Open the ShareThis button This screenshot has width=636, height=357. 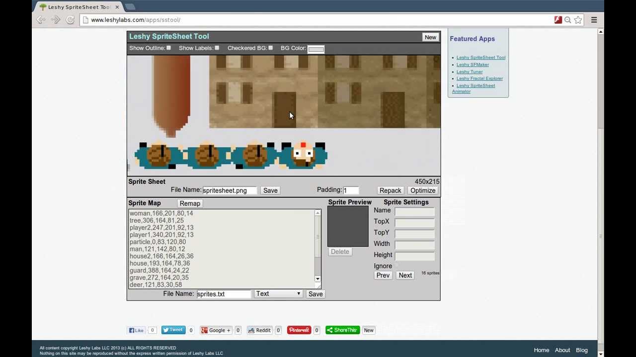click(342, 330)
